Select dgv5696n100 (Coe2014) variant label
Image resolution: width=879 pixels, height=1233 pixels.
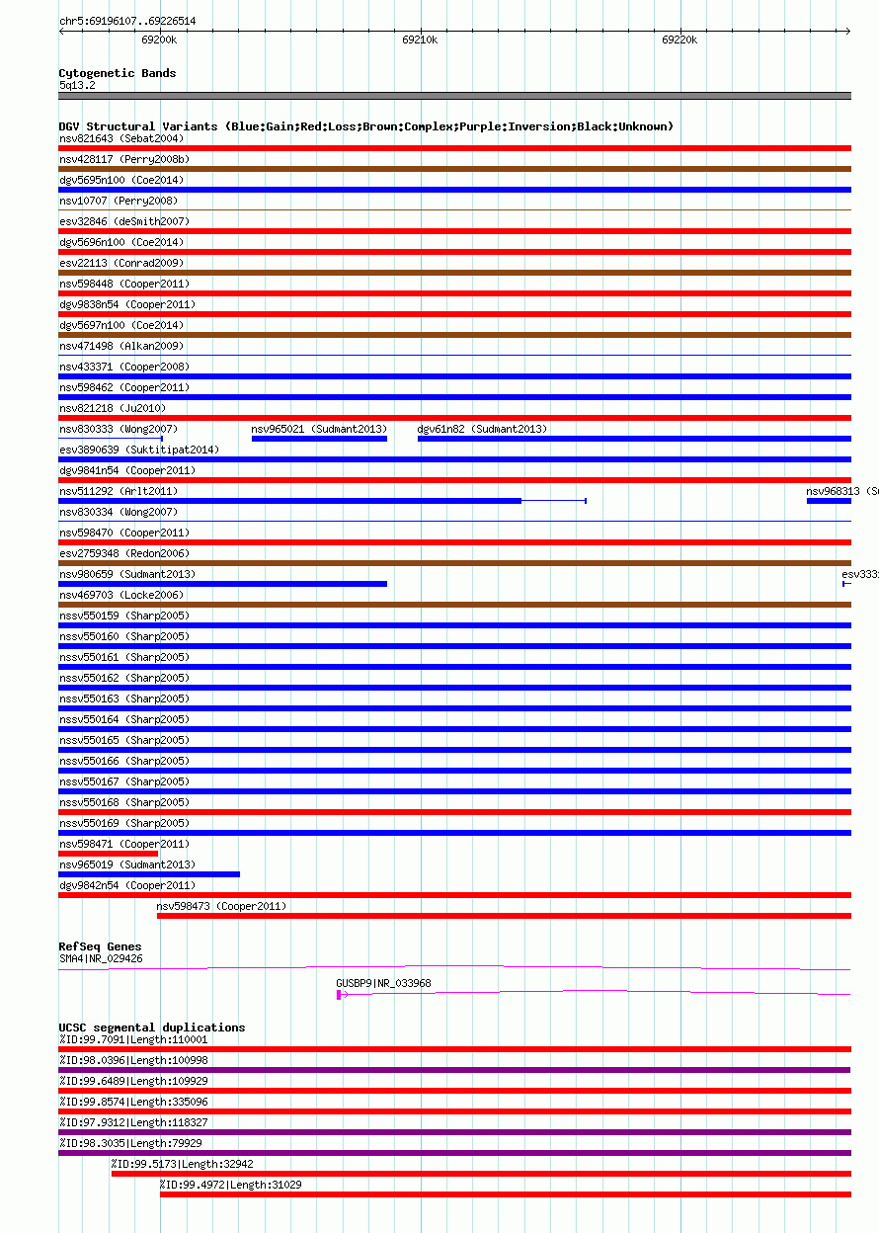(x=121, y=242)
